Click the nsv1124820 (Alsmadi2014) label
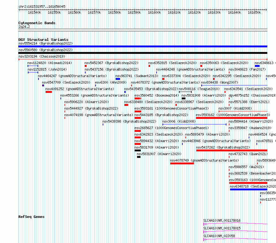 click(50, 63)
